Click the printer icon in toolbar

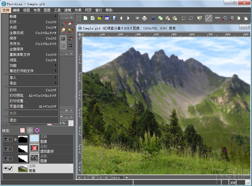tap(145, 18)
